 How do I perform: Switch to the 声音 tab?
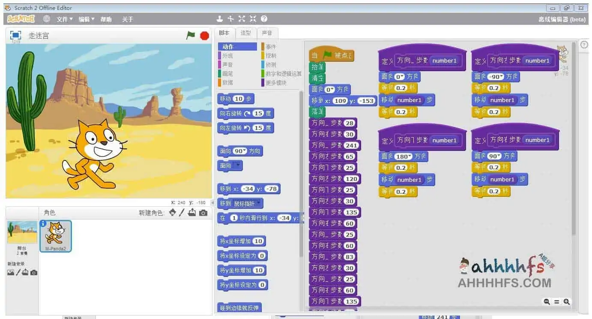[267, 33]
